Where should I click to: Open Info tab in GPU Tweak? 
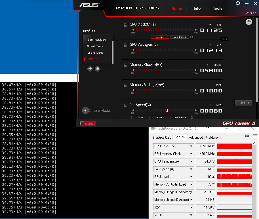[x=197, y=8]
